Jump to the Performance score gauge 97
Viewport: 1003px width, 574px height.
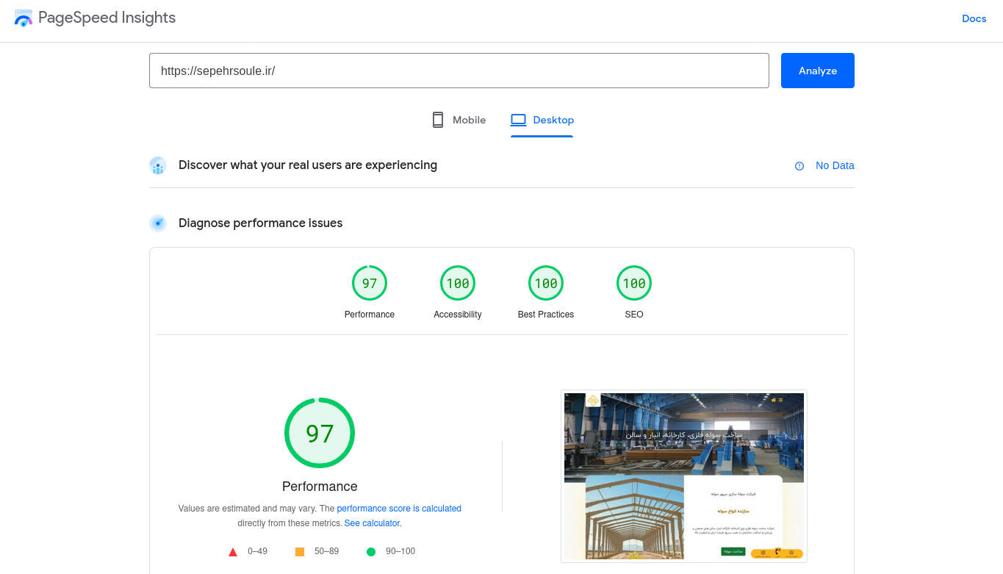[370, 284]
